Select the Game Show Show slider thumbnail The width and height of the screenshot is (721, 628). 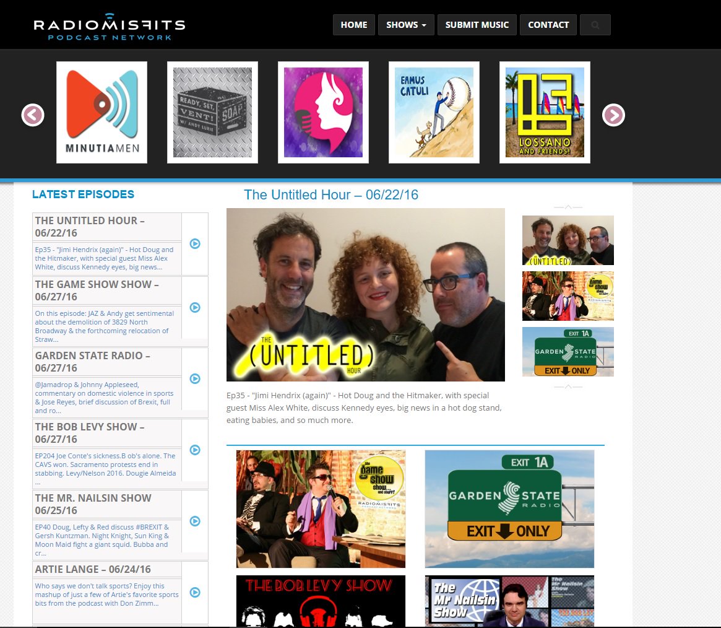click(568, 296)
